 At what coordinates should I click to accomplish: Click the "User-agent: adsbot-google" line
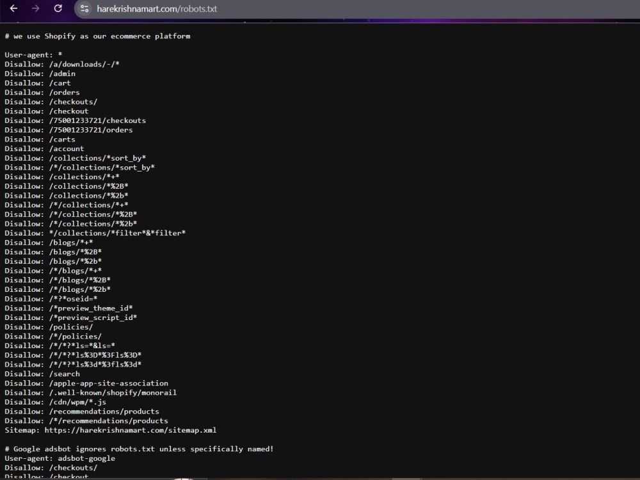tap(60, 458)
